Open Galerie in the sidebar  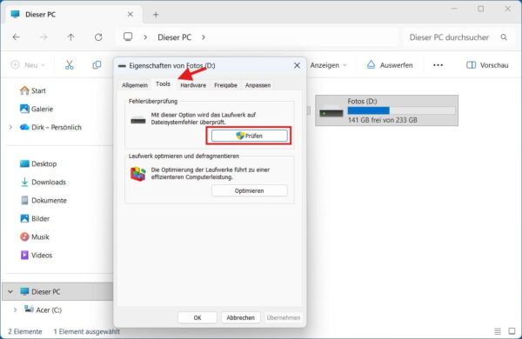pyautogui.click(x=37, y=109)
